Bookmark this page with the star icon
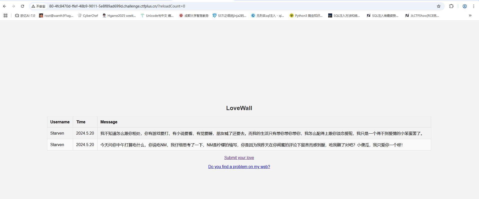This screenshot has width=479, height=199. tap(438, 6)
